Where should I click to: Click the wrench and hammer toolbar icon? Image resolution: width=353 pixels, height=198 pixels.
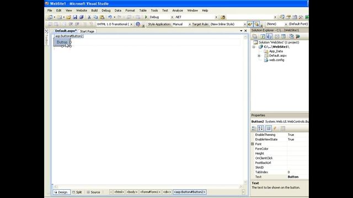click(x=301, y=17)
